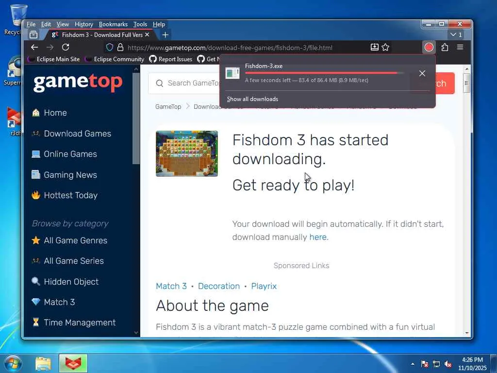Screen dimensions: 497x373
Task: Click the install/save page icon in address bar
Action: (374, 47)
